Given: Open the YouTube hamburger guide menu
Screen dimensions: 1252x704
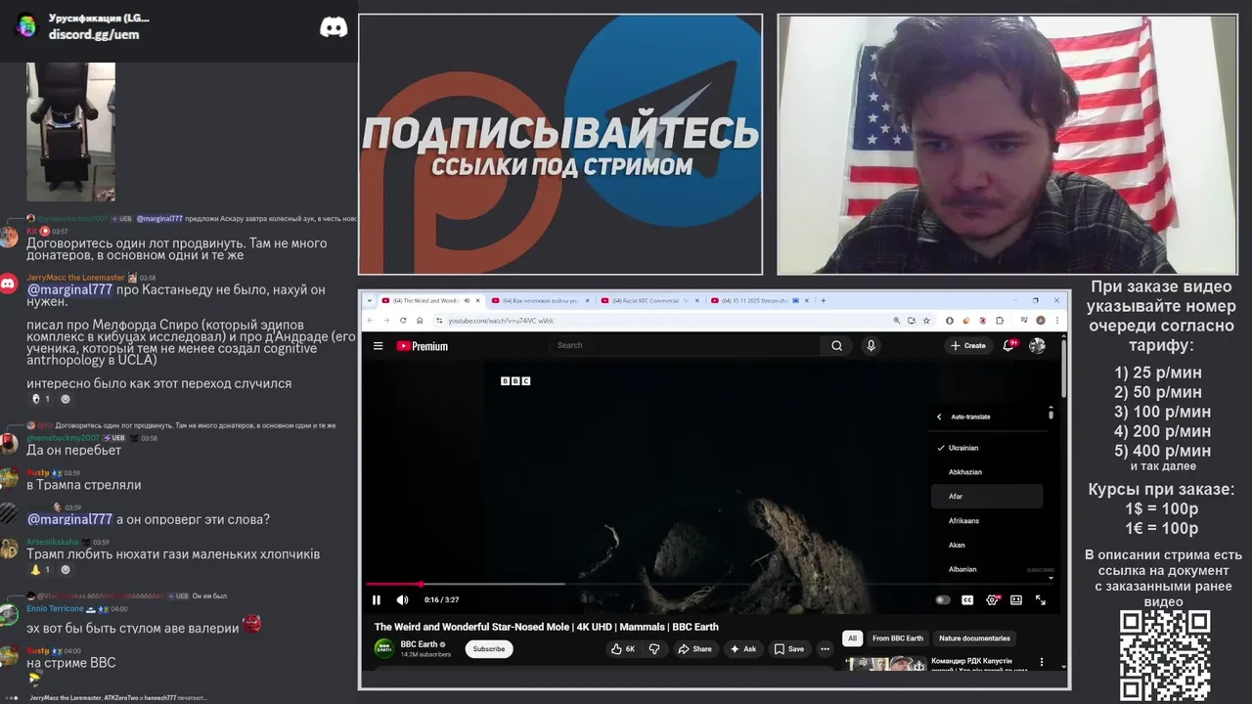Looking at the screenshot, I should 378,346.
